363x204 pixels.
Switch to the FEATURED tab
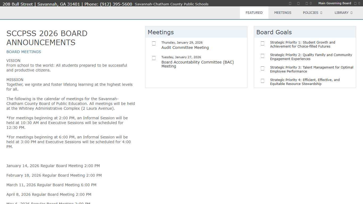pyautogui.click(x=254, y=13)
